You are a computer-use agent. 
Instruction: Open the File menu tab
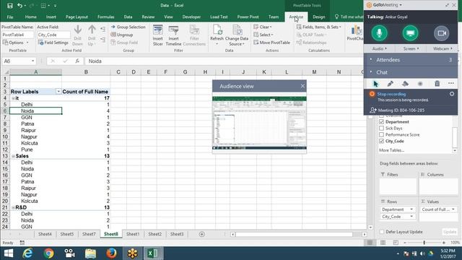10,17
